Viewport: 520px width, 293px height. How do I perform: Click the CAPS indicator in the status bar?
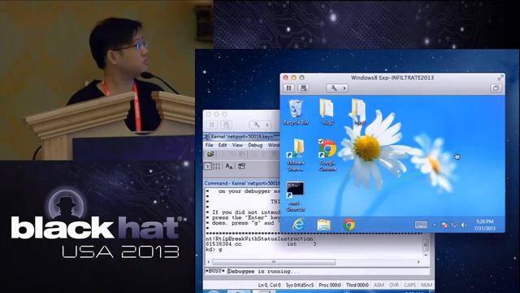click(409, 285)
